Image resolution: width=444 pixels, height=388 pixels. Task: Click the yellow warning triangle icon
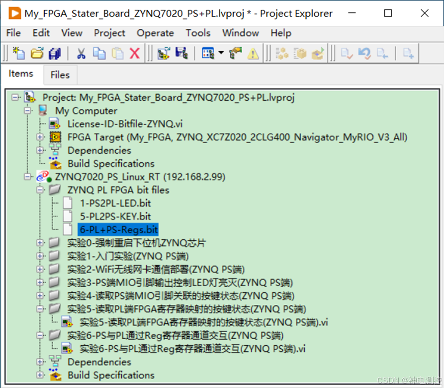(x=253, y=53)
